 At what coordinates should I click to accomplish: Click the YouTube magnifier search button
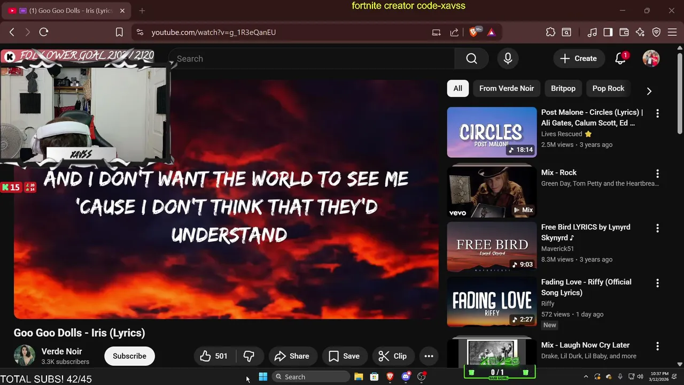pyautogui.click(x=471, y=59)
